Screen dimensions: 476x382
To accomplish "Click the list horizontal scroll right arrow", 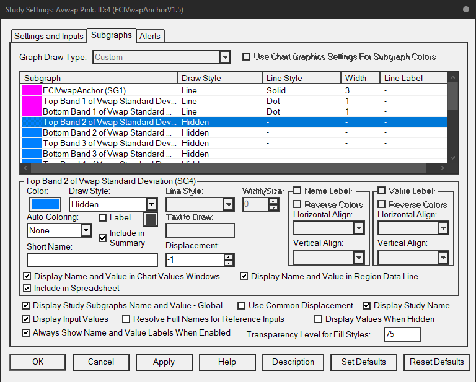I will (443, 168).
